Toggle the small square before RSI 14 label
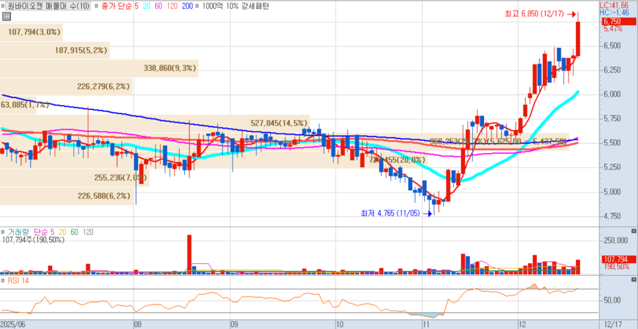The image size is (638, 329). pos(3,280)
